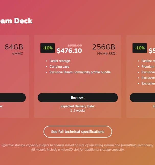
Task: Click the Expected Delivery Date text
Action: pyautogui.click(x=78, y=106)
